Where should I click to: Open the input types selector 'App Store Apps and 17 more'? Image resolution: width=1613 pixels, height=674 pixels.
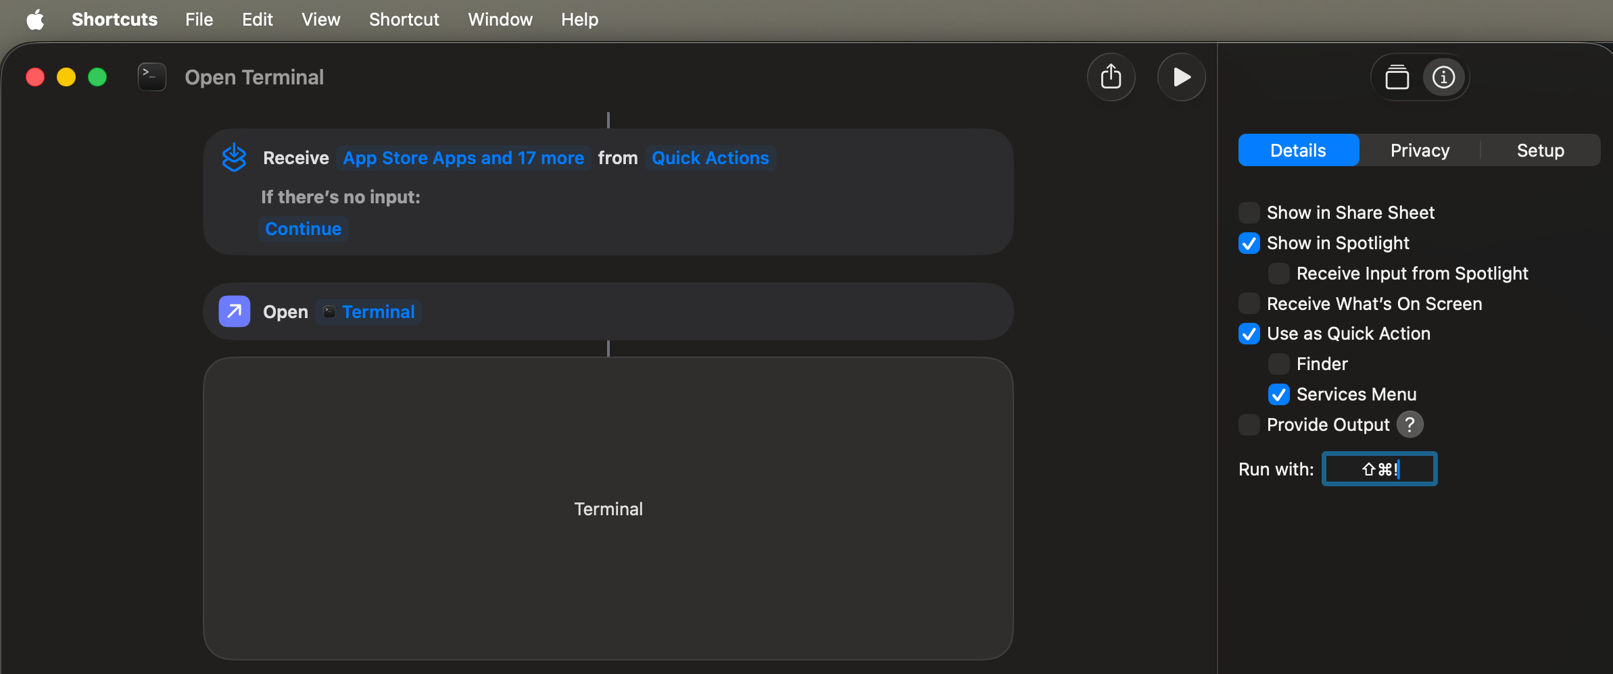(x=463, y=158)
